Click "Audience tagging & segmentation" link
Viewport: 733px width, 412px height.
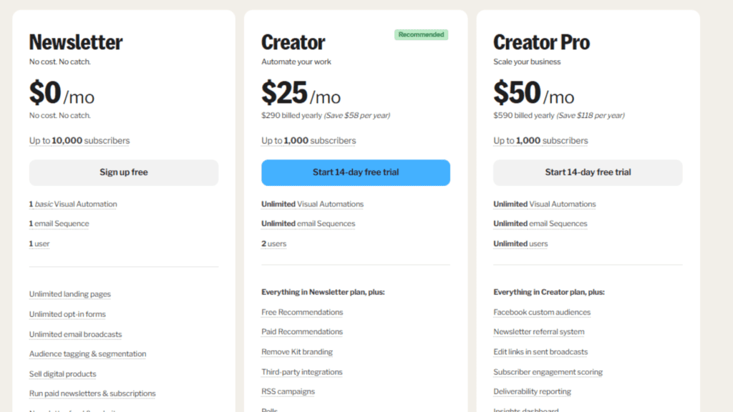87,354
